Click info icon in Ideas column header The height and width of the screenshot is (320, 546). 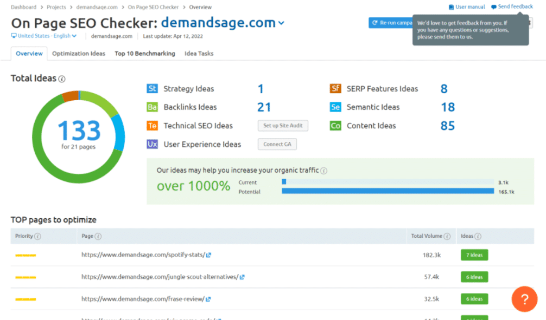478,236
